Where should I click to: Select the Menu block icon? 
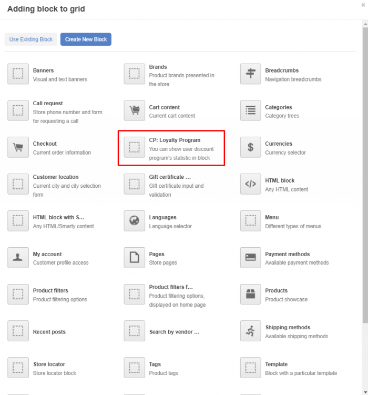[250, 221]
